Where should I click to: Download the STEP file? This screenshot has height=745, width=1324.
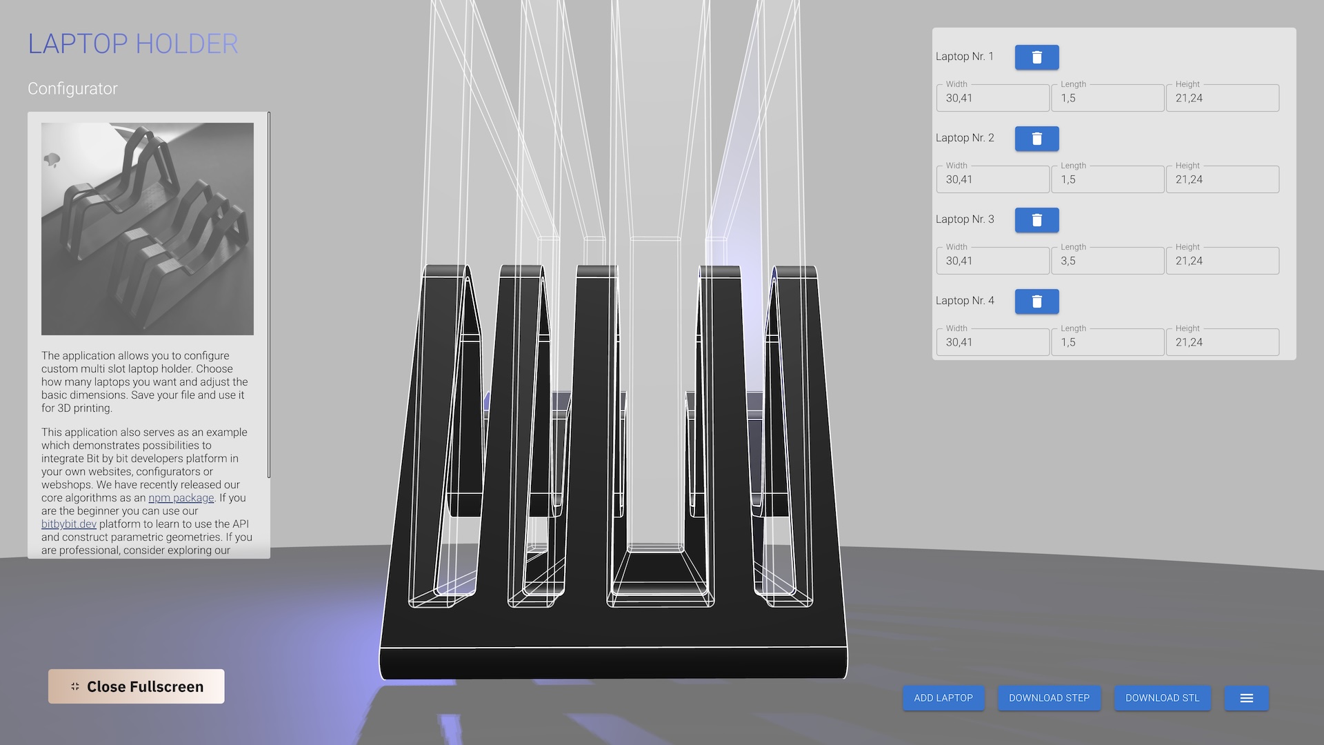[1049, 698]
